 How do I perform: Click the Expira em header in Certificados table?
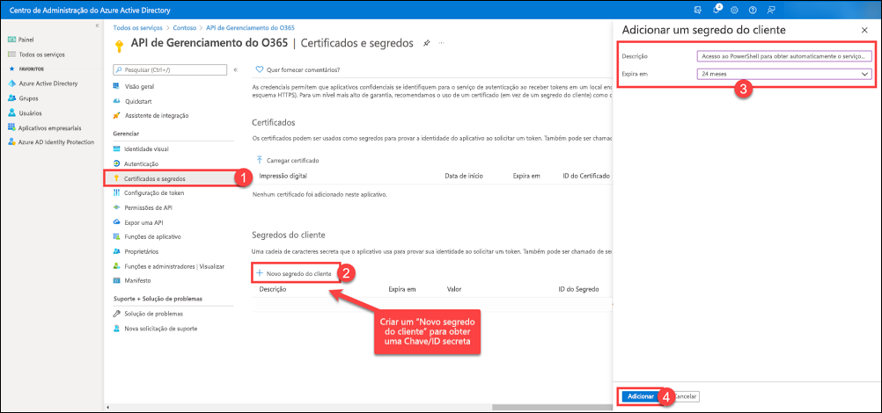point(526,176)
